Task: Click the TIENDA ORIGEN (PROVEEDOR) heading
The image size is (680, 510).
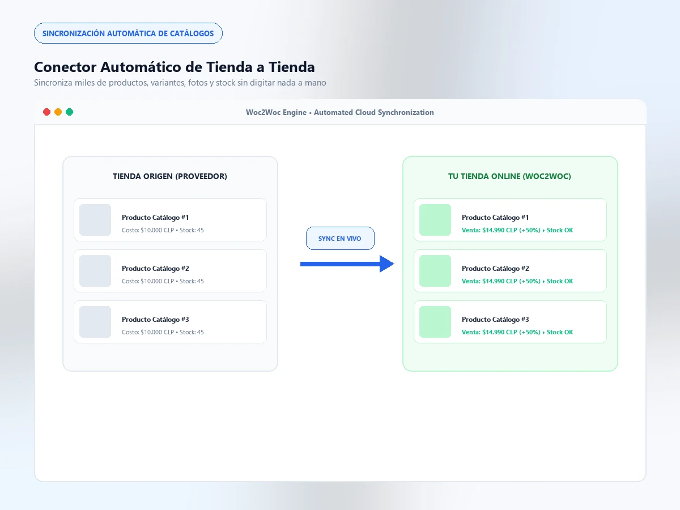Action: 170,176
